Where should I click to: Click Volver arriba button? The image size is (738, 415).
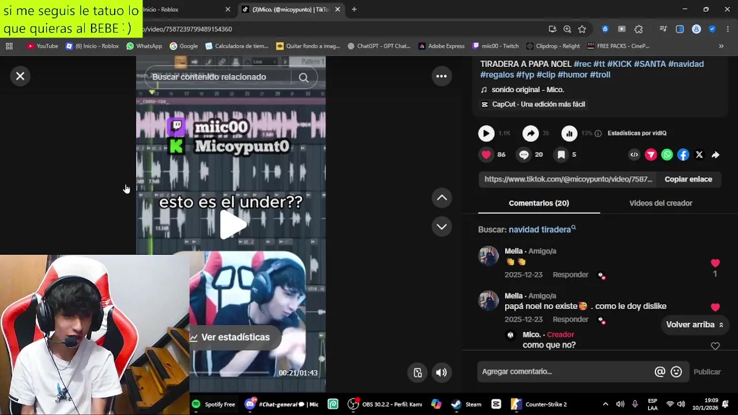pyautogui.click(x=694, y=325)
